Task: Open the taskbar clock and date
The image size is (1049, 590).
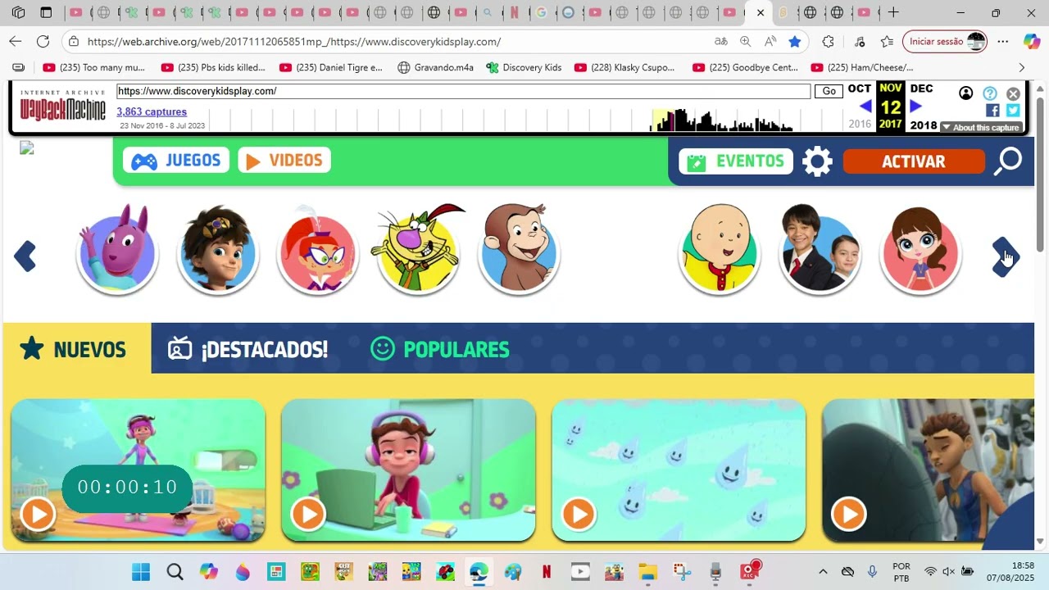Action: click(1011, 571)
